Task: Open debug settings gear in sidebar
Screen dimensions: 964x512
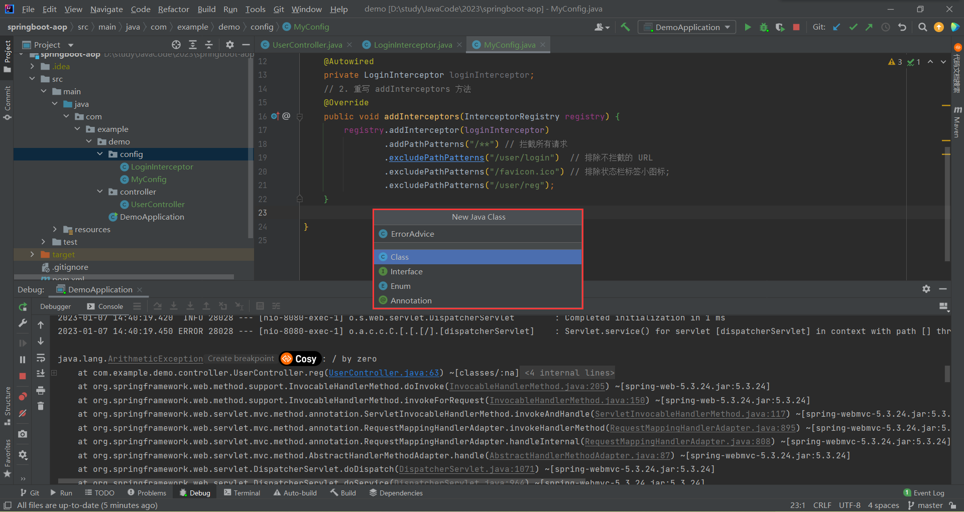Action: tap(23, 455)
